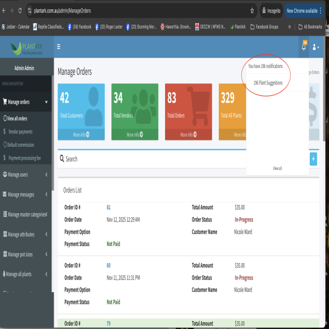Expand the Manage messages menu
Screen dimensions: 329x329
[26, 194]
